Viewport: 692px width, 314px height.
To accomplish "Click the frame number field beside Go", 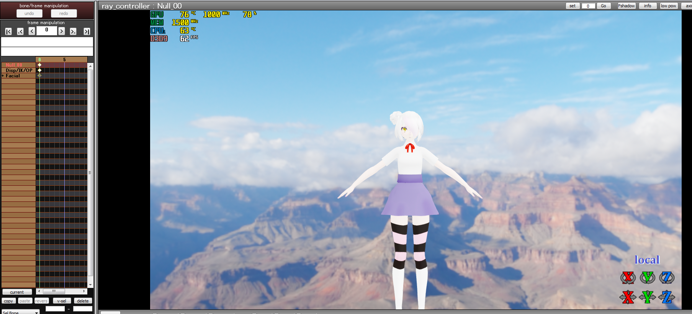I will [588, 6].
